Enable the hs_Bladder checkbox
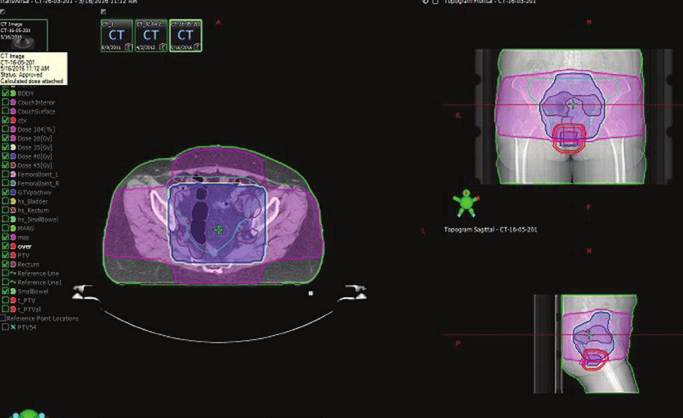 (x=5, y=202)
